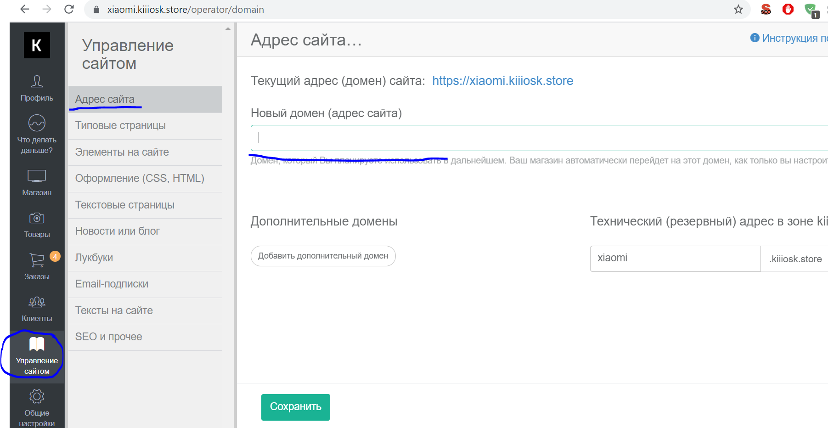Click the submenu scroll up arrow
Screen dimensions: 828x428
[228, 29]
